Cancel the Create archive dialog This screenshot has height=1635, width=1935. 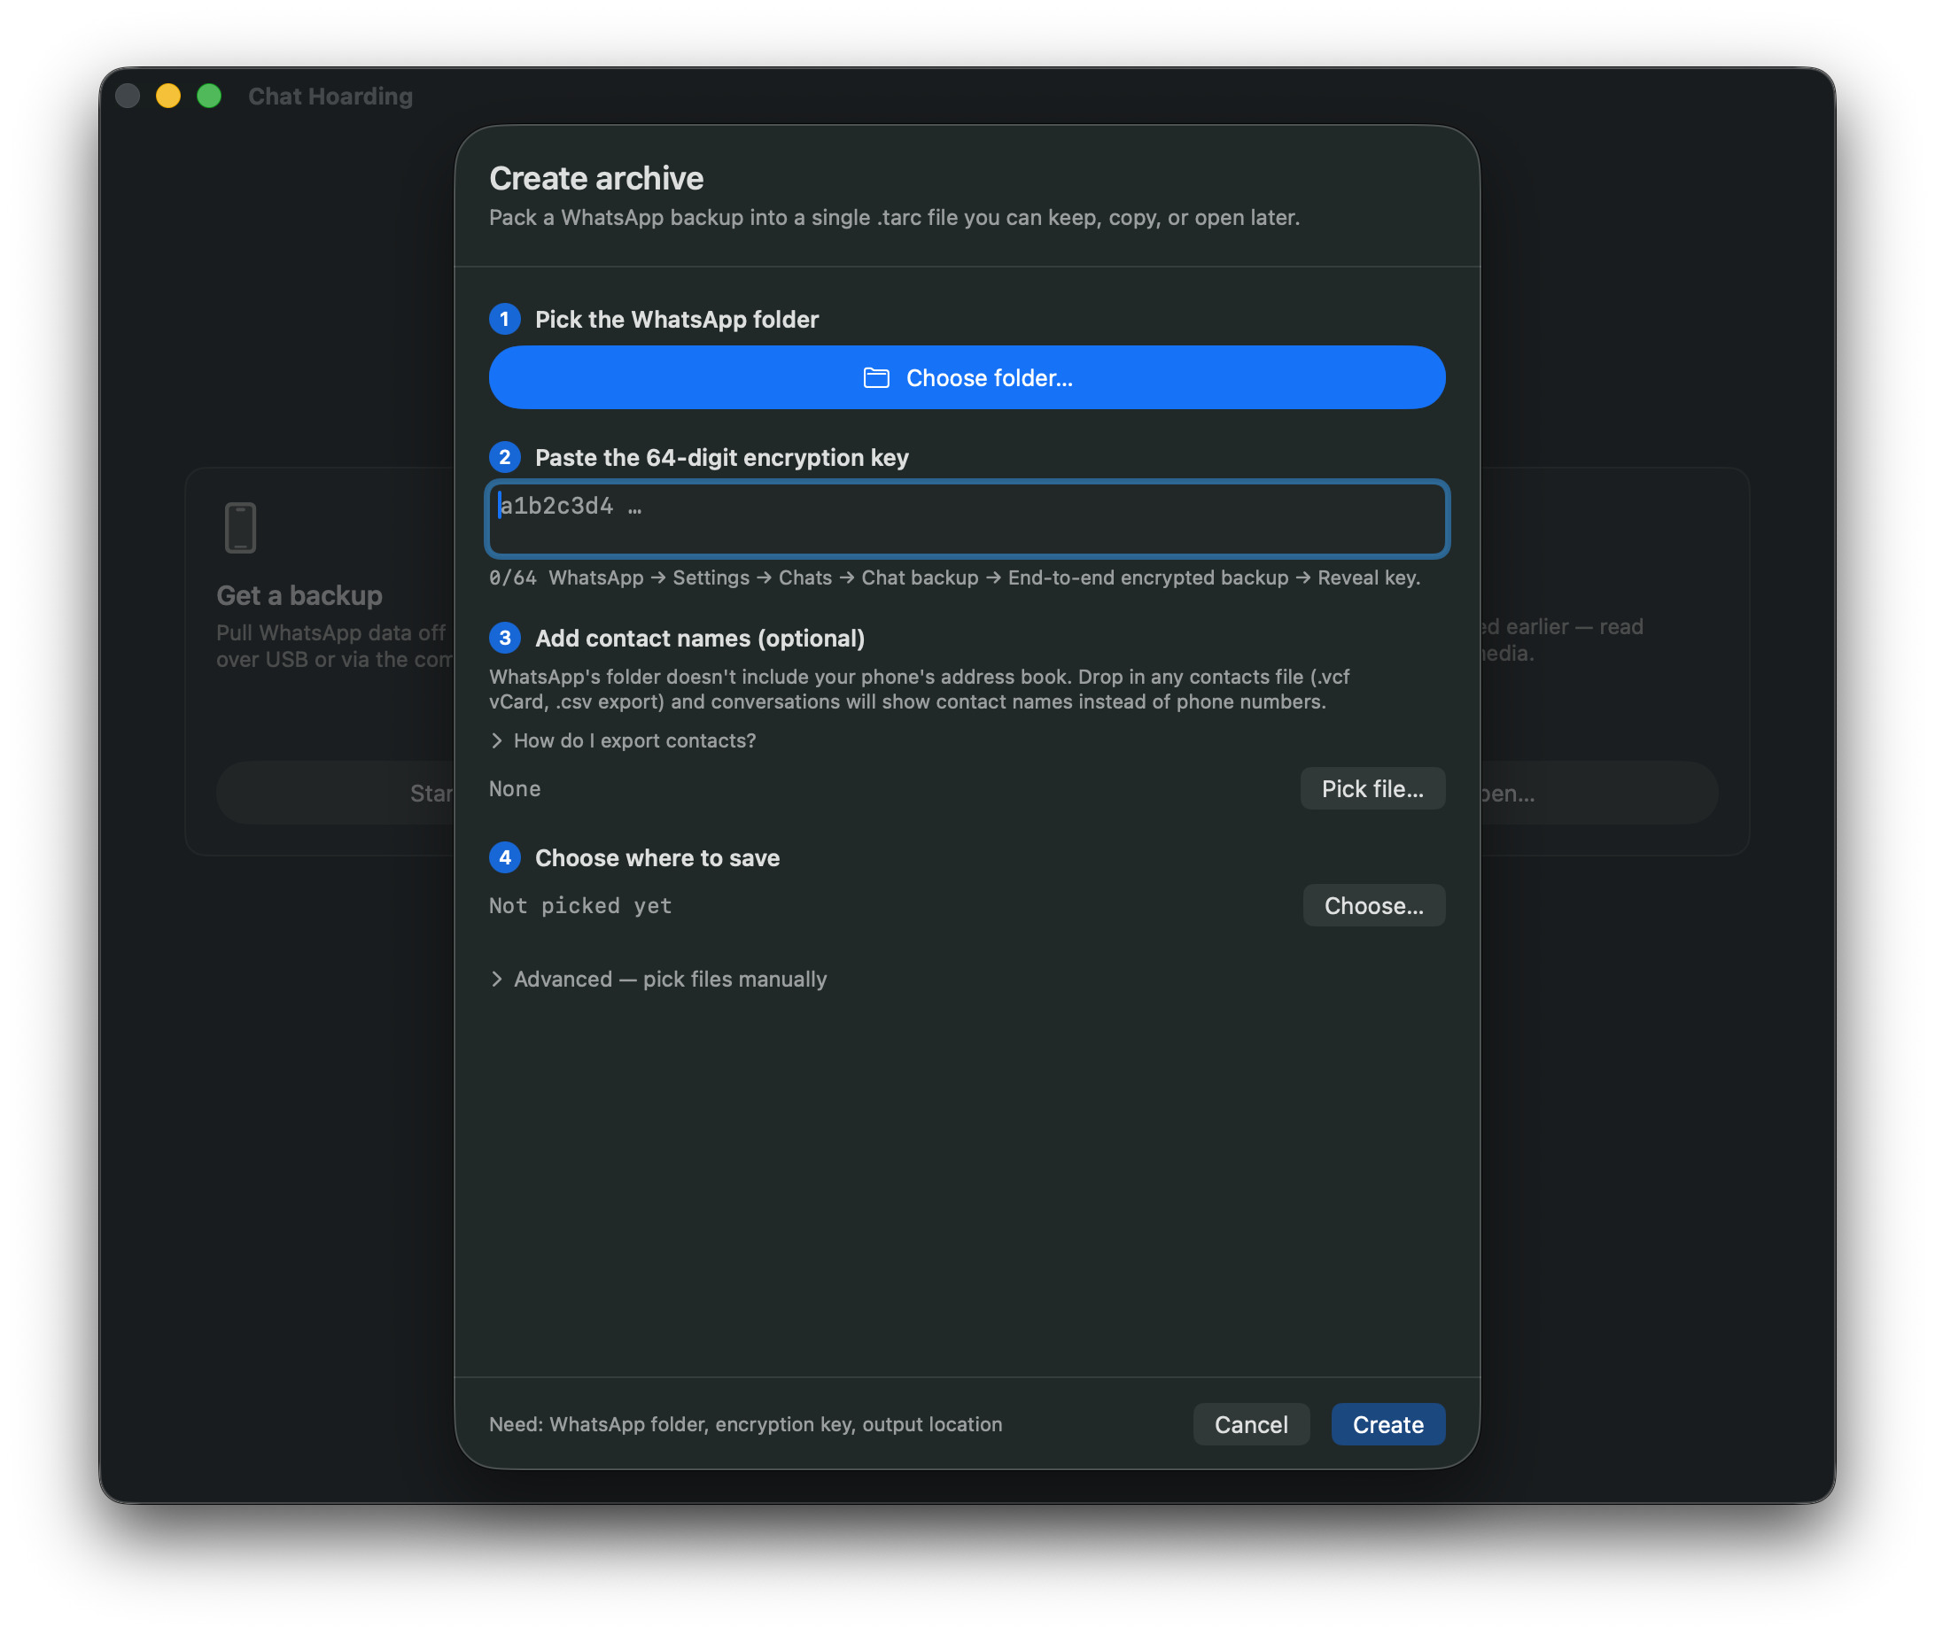(1251, 1424)
